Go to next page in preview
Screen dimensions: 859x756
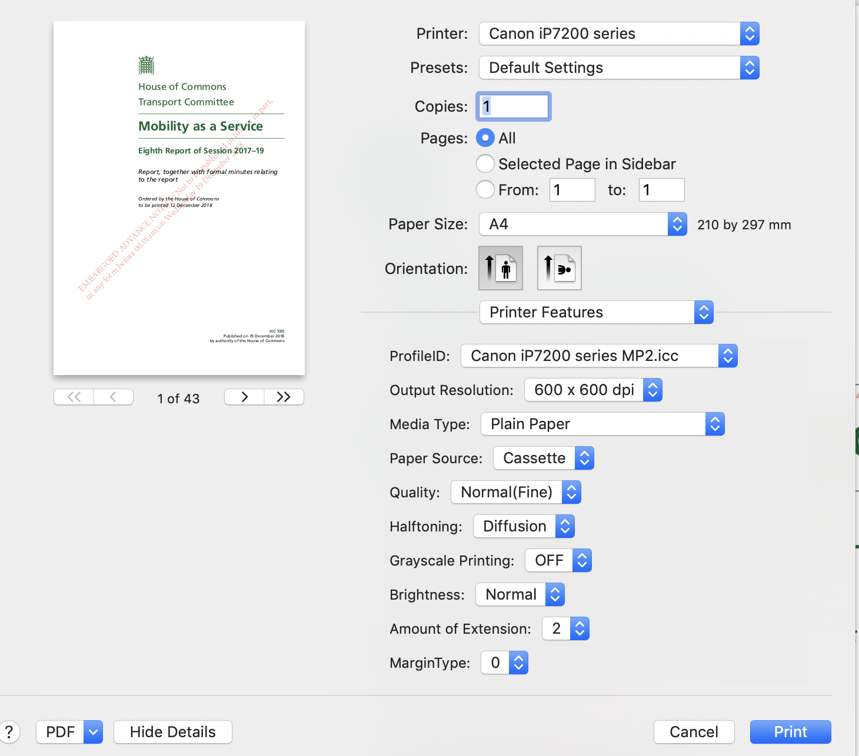[x=244, y=397]
